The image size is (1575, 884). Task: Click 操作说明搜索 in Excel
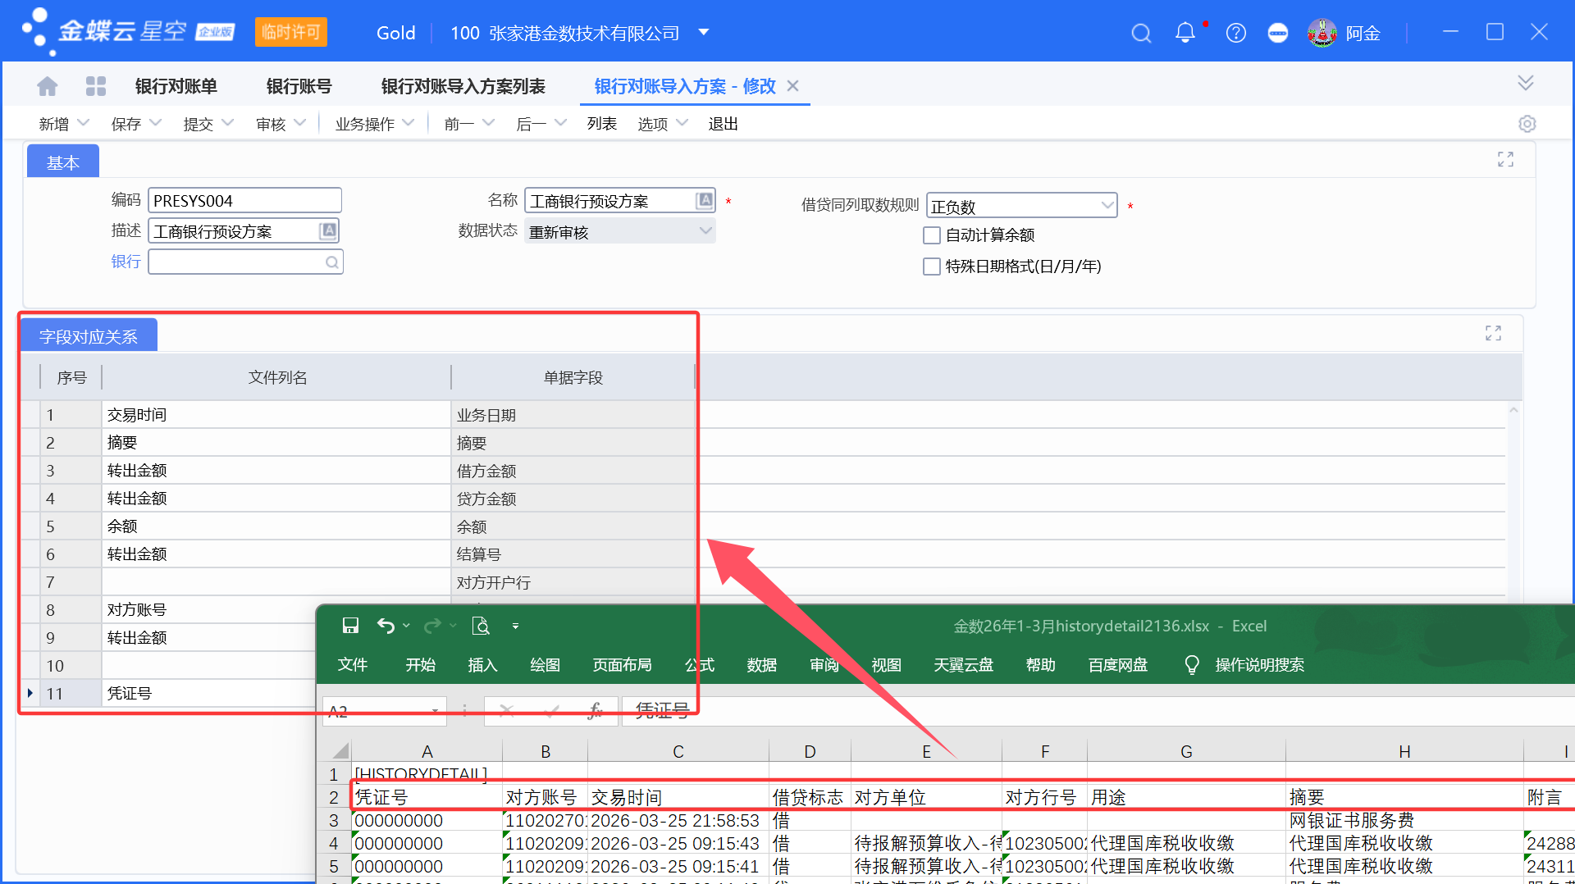pos(1259,665)
